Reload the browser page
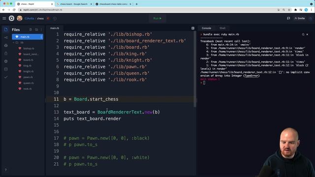Screen dimensions: 315x177 (14, 10)
